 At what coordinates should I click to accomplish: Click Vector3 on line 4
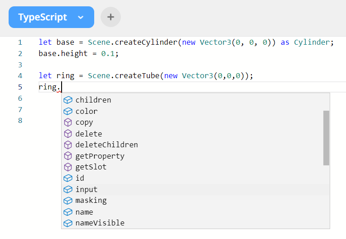click(197, 76)
